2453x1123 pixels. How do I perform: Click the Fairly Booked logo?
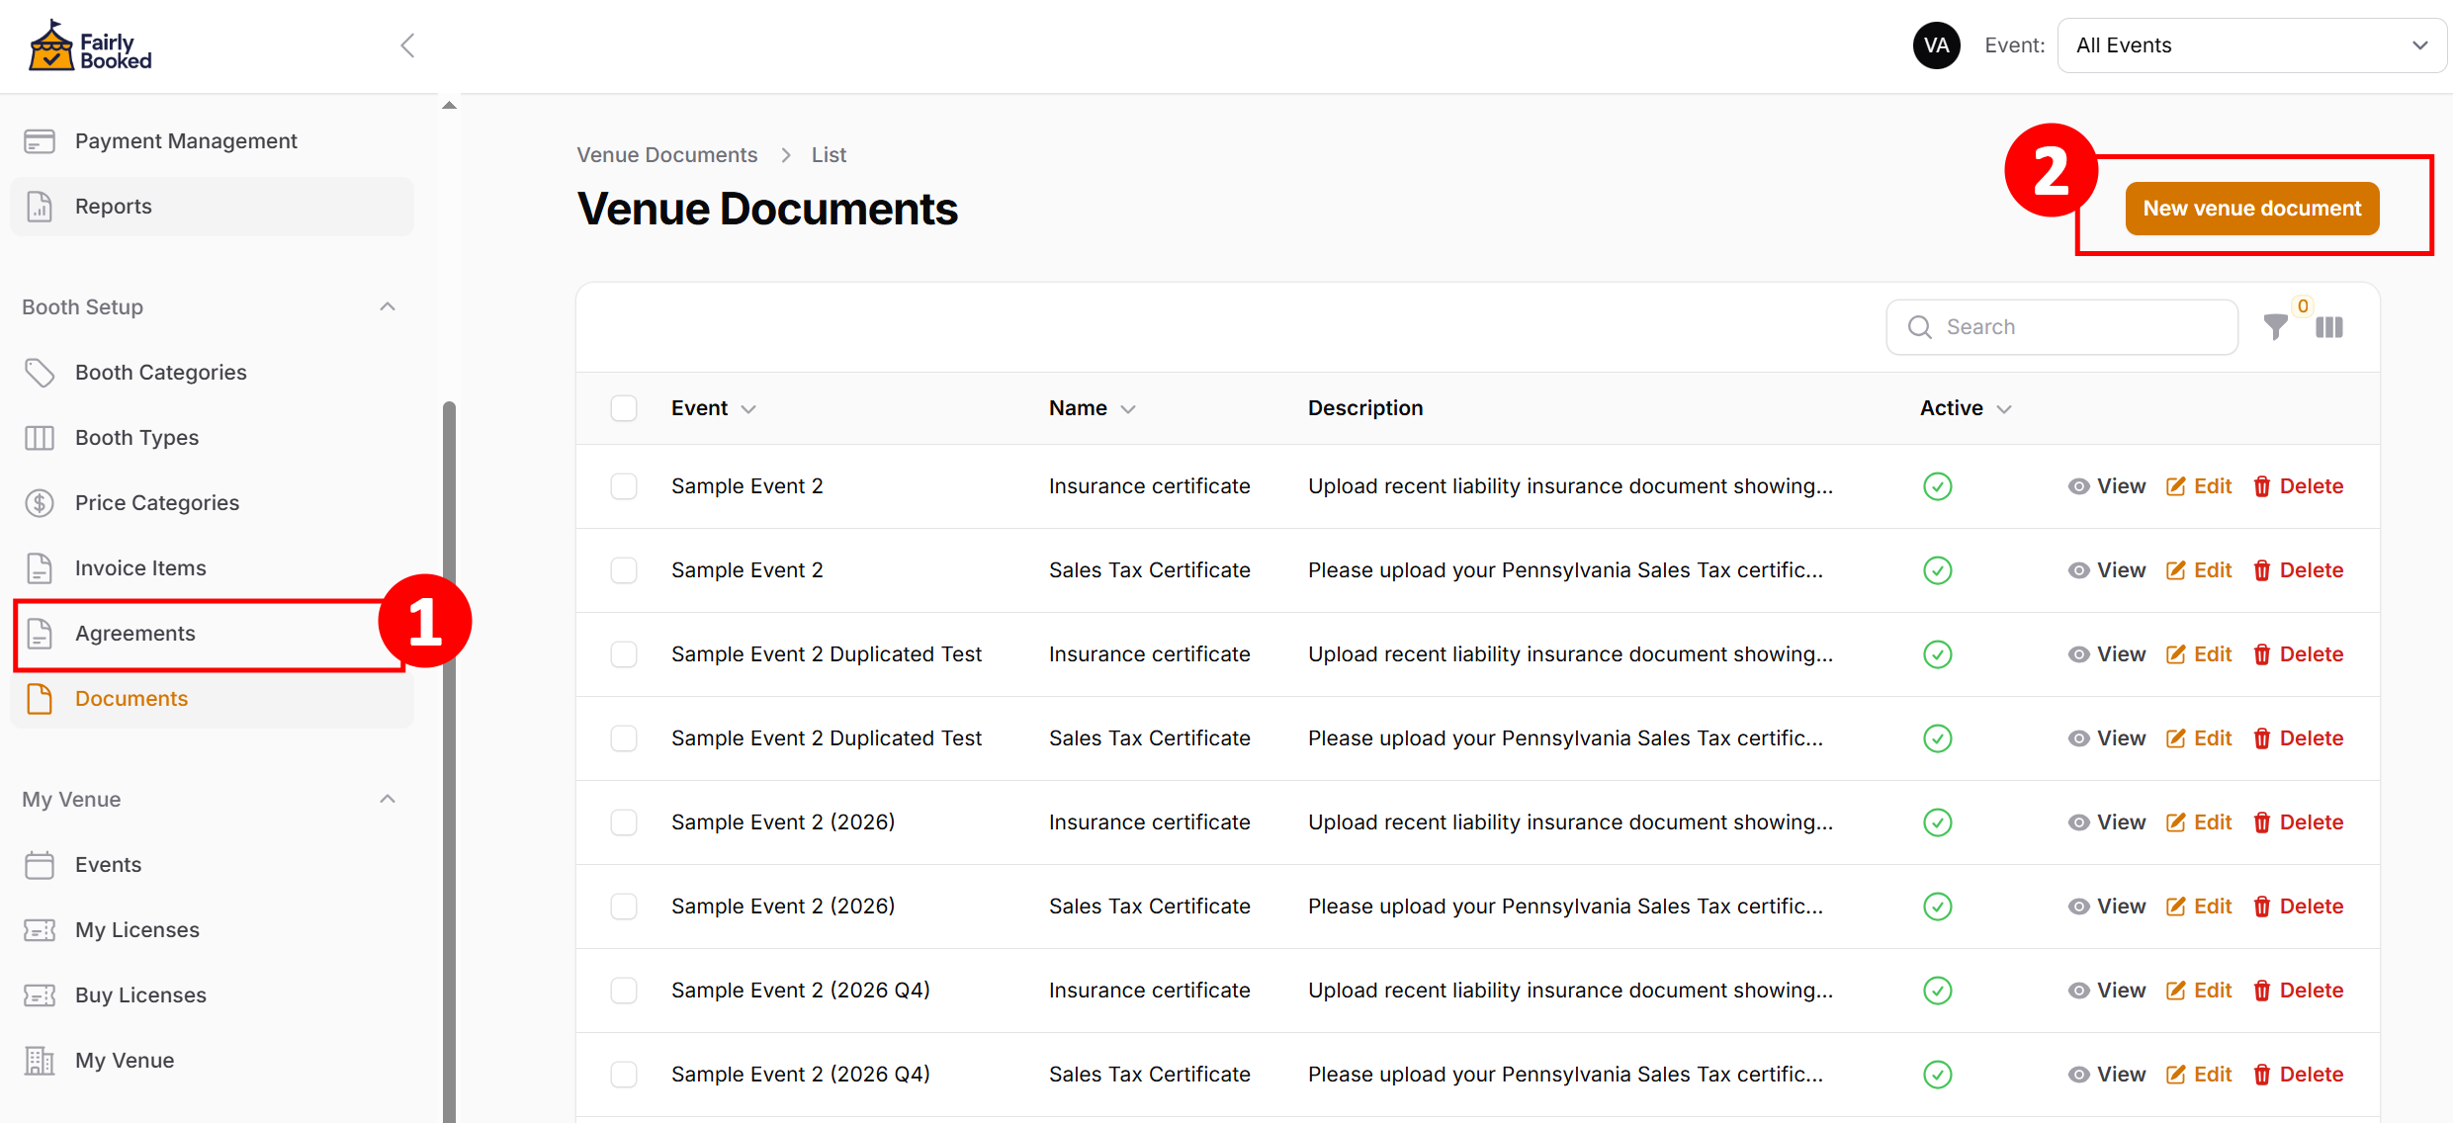pos(90,46)
